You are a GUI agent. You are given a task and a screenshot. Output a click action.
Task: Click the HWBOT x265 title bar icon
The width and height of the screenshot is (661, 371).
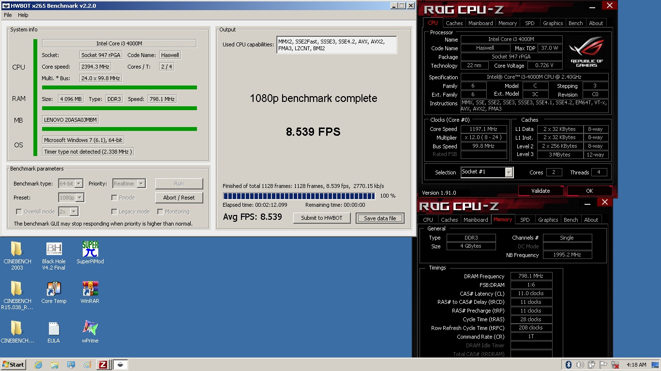point(6,6)
